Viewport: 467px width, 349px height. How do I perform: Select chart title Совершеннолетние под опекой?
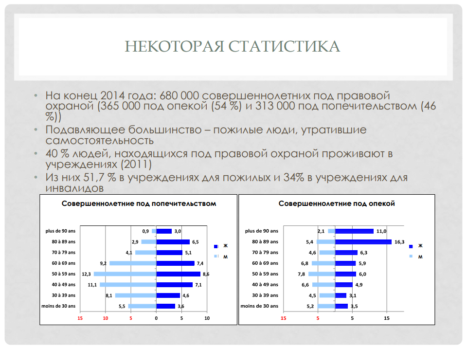click(337, 203)
